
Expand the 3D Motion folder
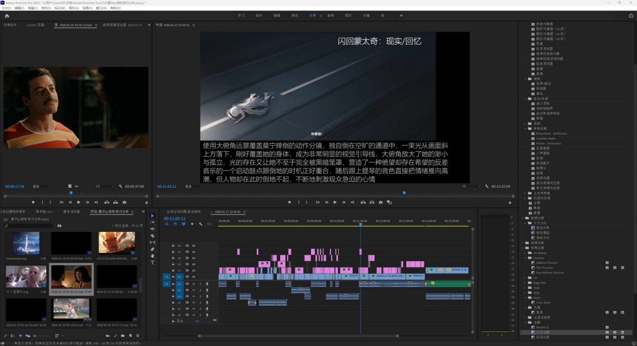525,253
